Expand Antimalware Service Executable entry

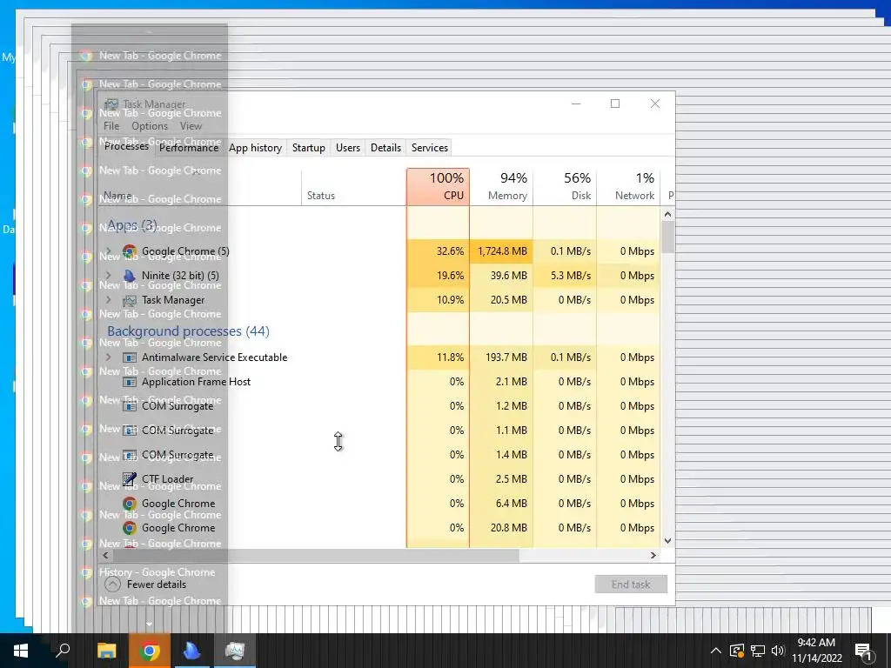pyautogui.click(x=109, y=357)
